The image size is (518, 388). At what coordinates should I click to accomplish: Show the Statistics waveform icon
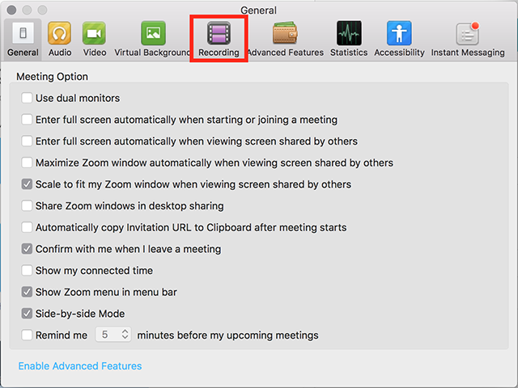(x=349, y=34)
